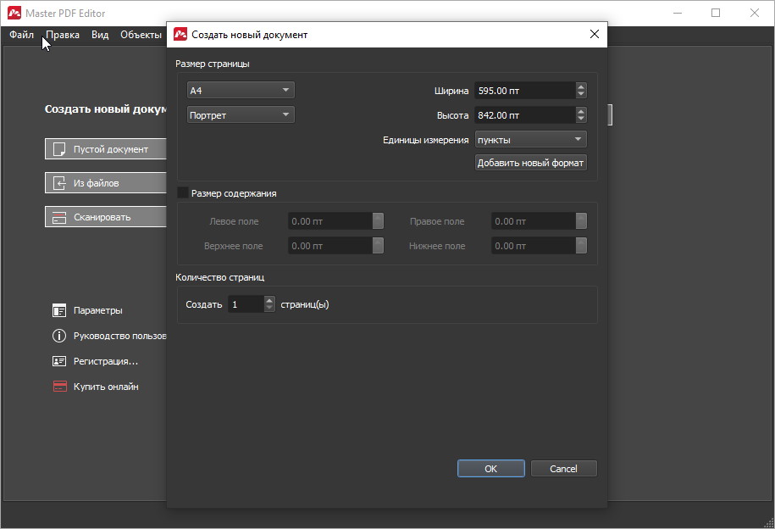Click the red Купить онлайн card icon

(59, 387)
